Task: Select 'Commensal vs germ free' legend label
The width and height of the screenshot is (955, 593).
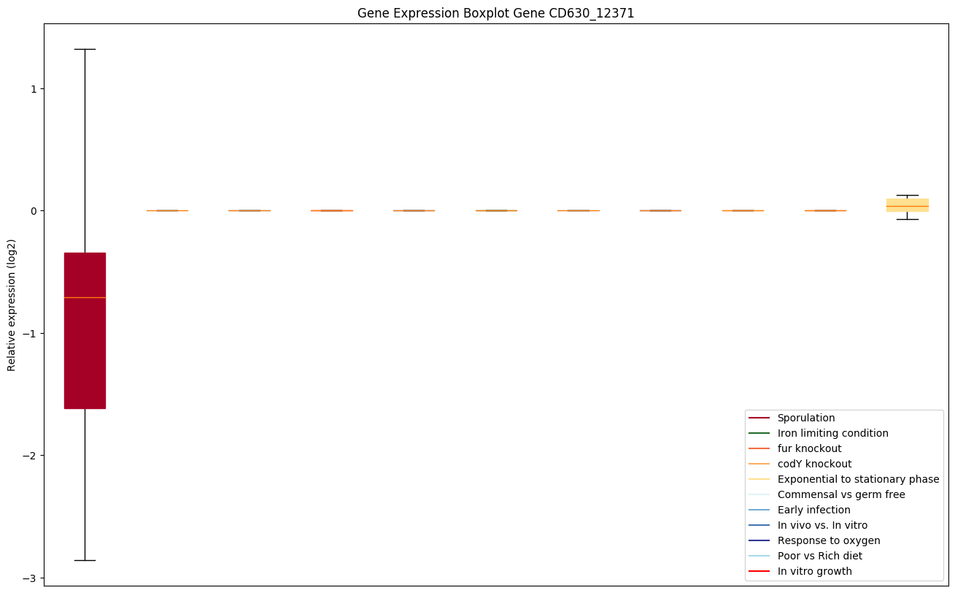Action: [x=840, y=495]
